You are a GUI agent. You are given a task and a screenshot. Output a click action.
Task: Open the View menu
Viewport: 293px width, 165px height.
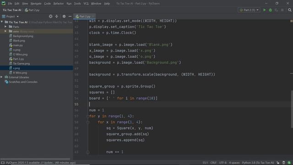[25, 4]
